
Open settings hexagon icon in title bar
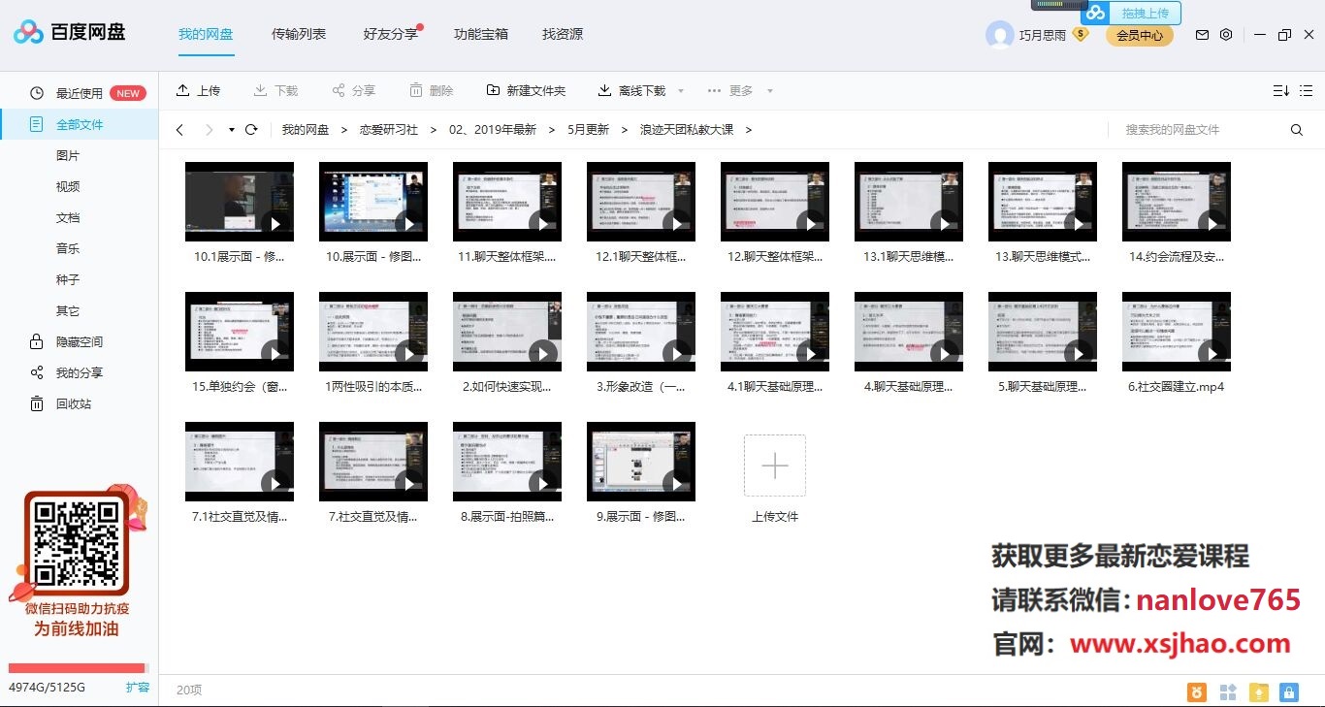coord(1226,35)
